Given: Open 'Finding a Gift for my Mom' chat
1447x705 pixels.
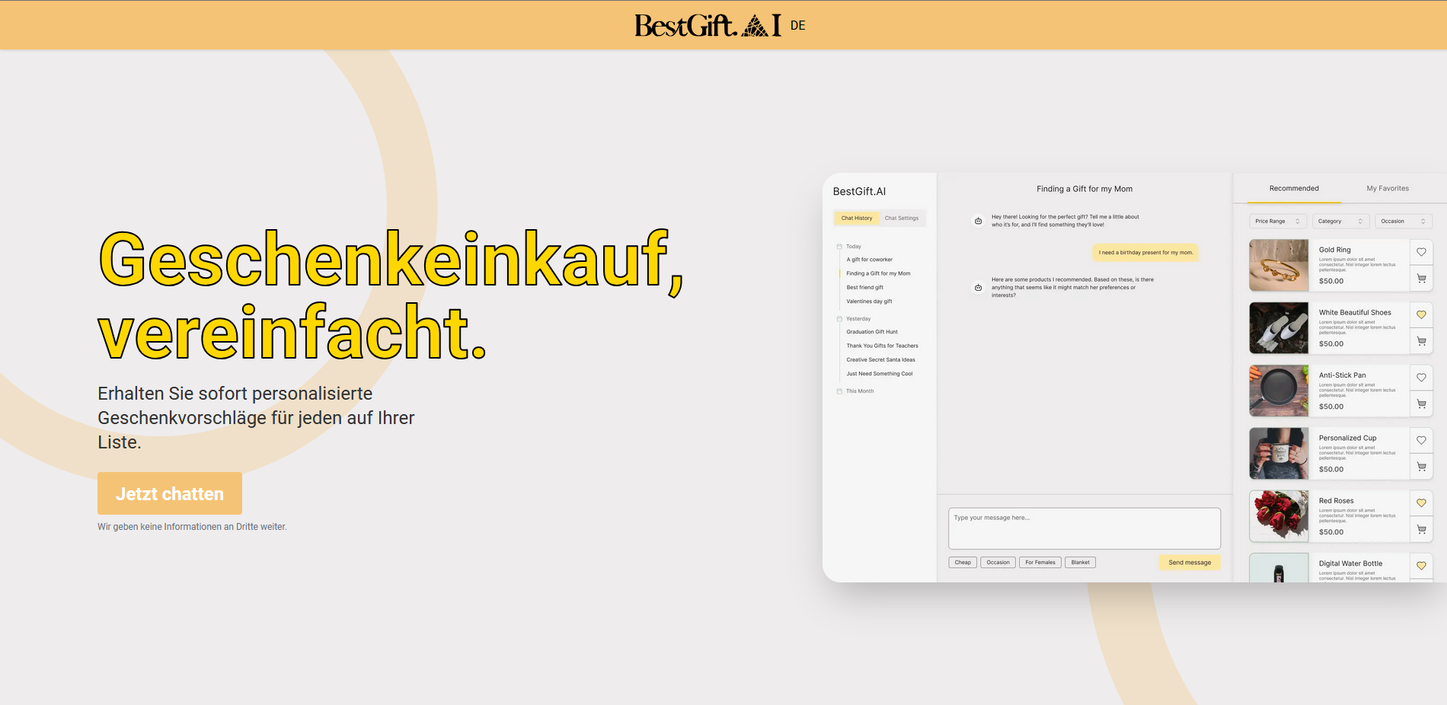Looking at the screenshot, I should [878, 273].
